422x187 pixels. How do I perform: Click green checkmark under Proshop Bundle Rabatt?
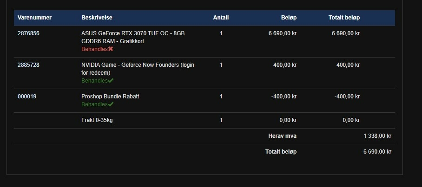(111, 104)
